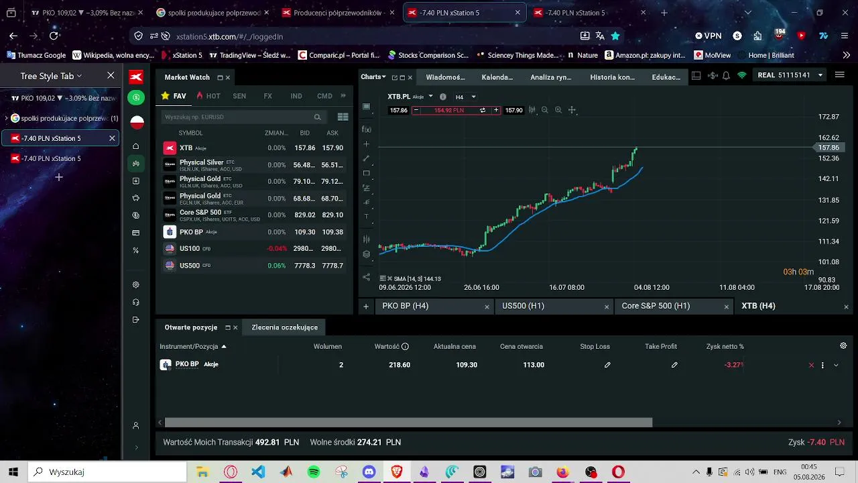This screenshot has width=858, height=483.
Task: Remove the SMA indicator from chart
Action: pos(390,278)
